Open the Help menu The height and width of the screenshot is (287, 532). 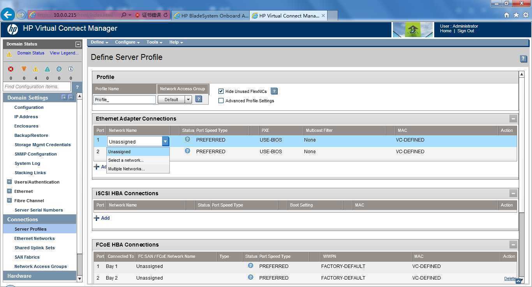176,42
